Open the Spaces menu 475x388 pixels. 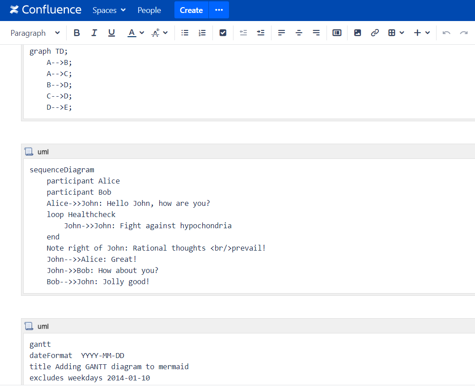(109, 10)
